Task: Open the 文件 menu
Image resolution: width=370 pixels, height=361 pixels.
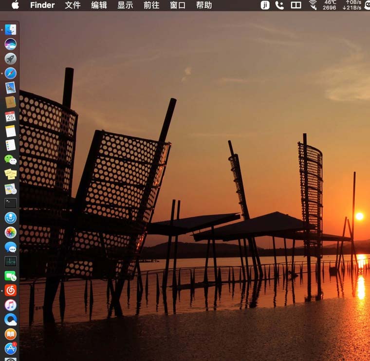Action: [x=73, y=5]
